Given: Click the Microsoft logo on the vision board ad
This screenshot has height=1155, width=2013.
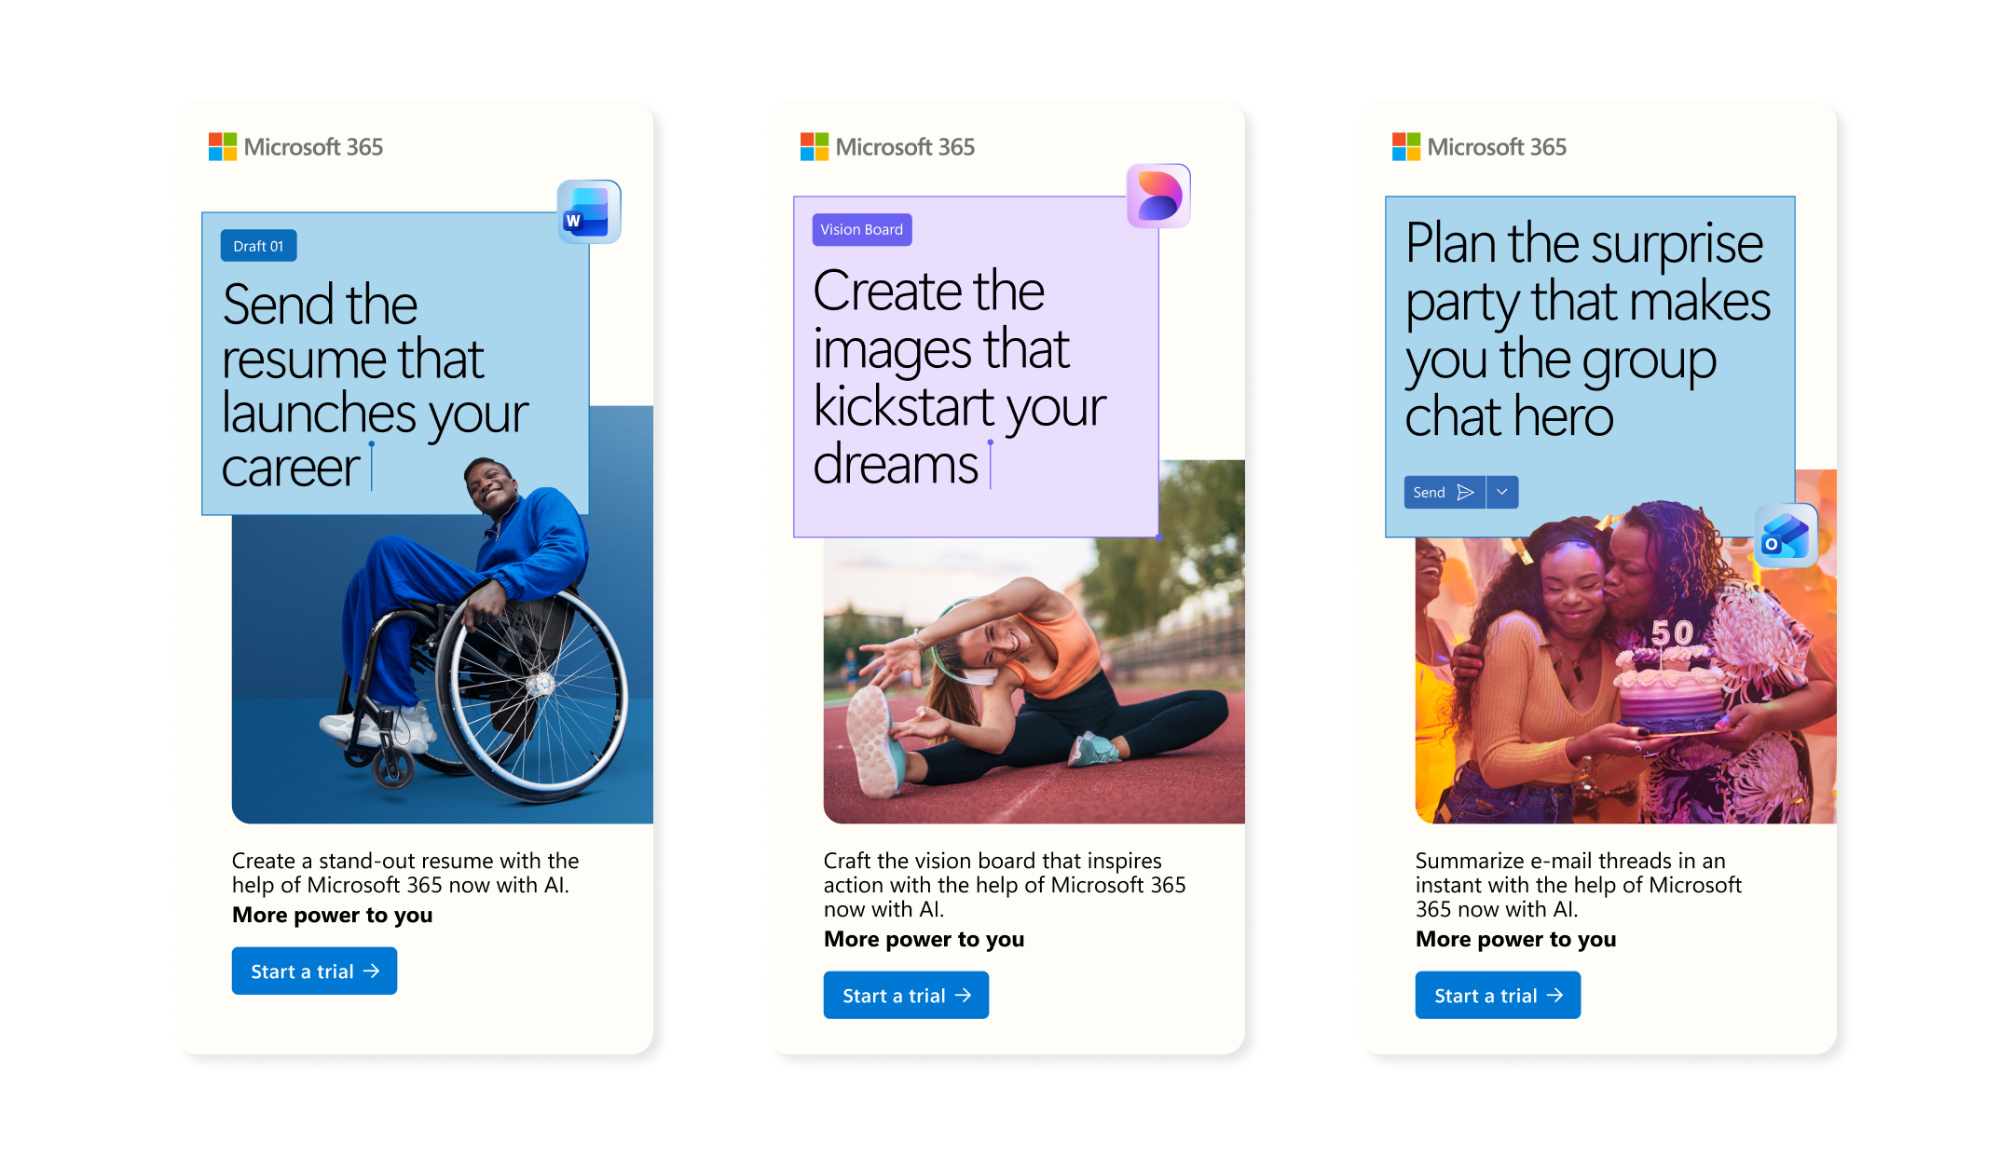Looking at the screenshot, I should click(x=815, y=146).
